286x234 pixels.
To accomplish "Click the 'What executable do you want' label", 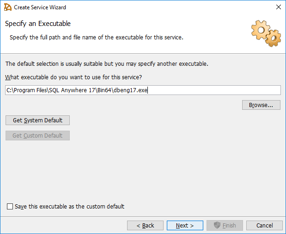I will click(73, 76).
